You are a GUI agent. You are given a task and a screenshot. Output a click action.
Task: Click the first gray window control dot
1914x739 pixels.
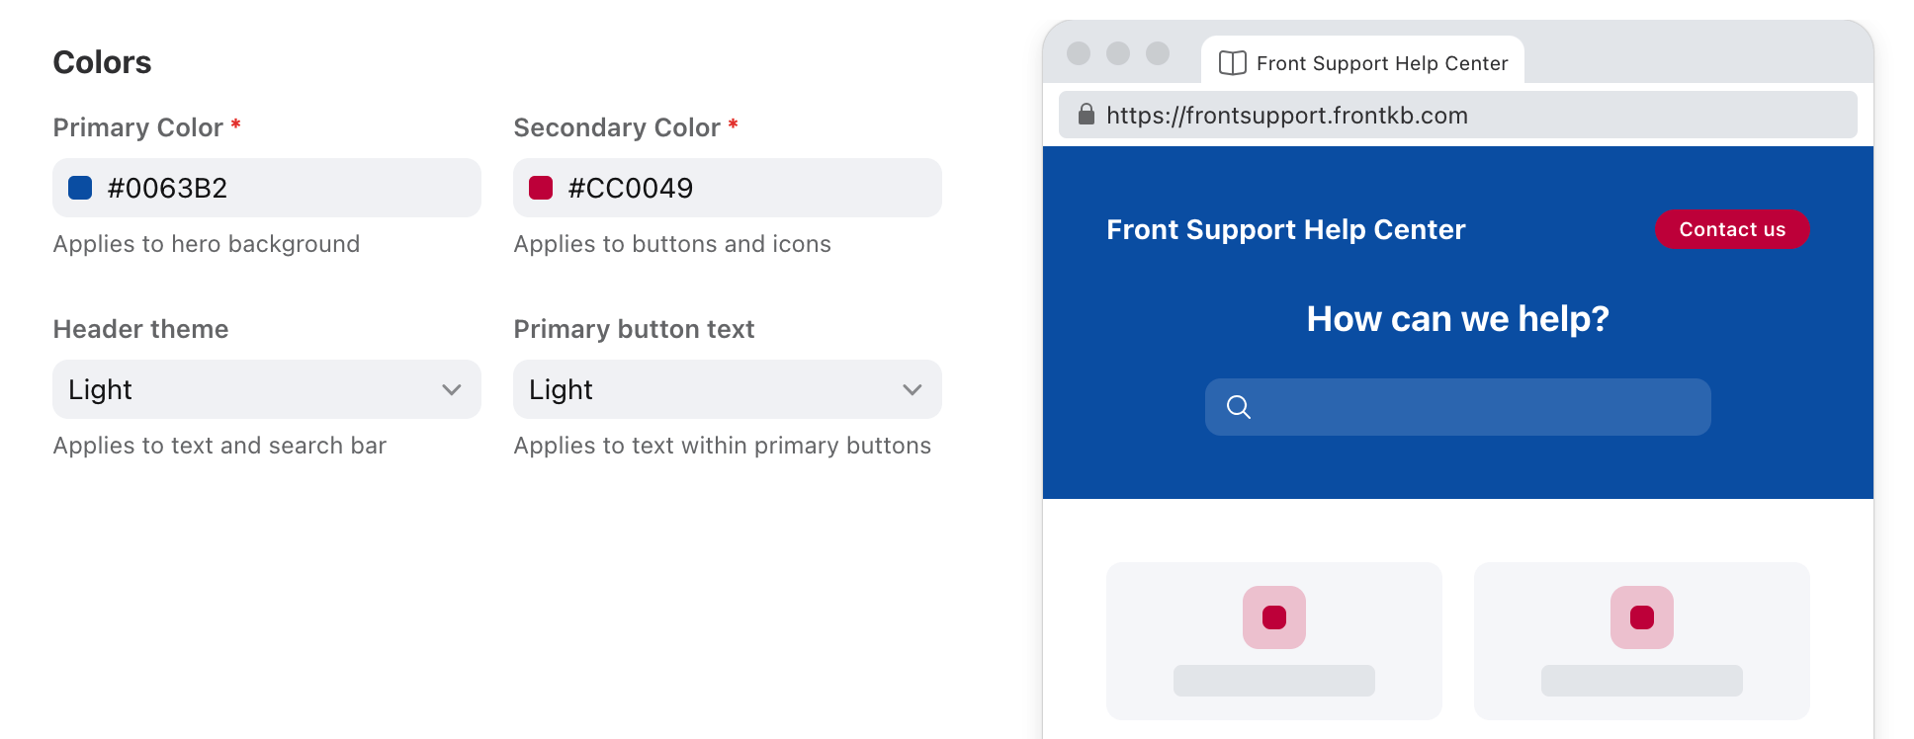pyautogui.click(x=1079, y=53)
